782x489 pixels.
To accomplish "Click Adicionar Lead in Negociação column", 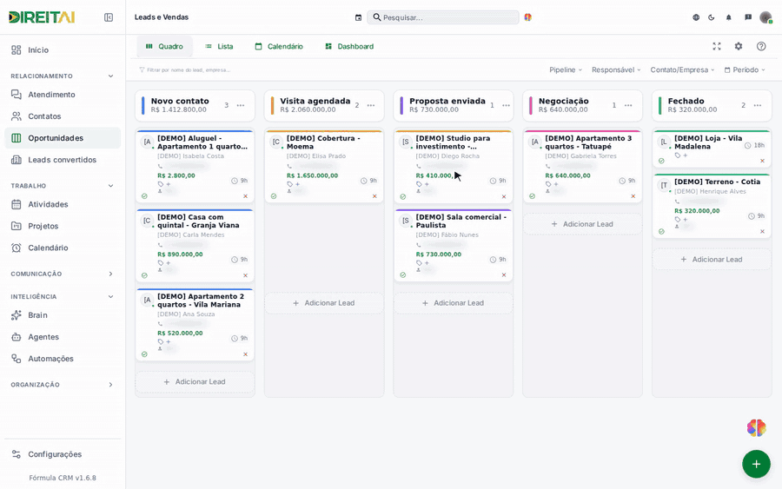I will point(582,224).
